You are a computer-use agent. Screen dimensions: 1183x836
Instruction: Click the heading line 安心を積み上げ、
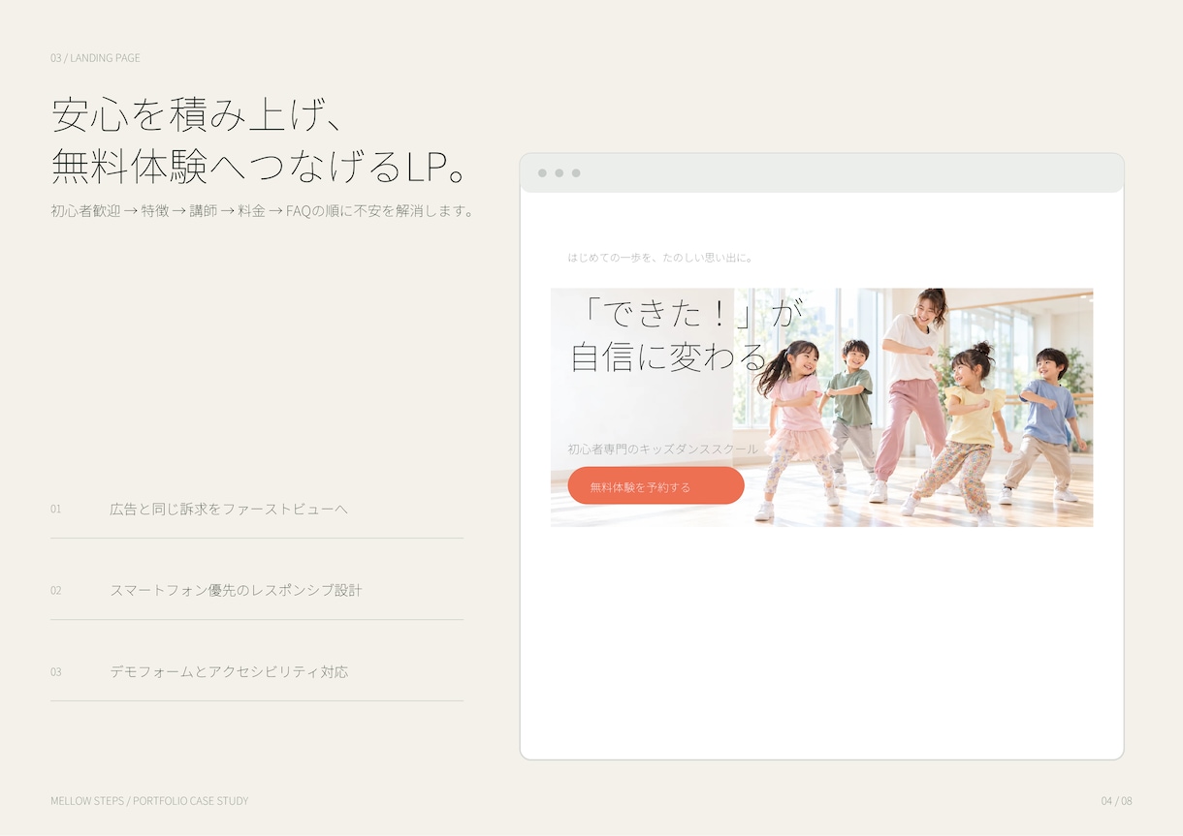(x=197, y=115)
